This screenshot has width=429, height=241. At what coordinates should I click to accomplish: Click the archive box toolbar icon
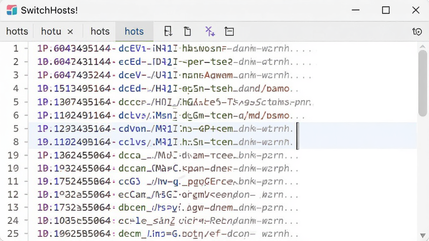point(229,31)
